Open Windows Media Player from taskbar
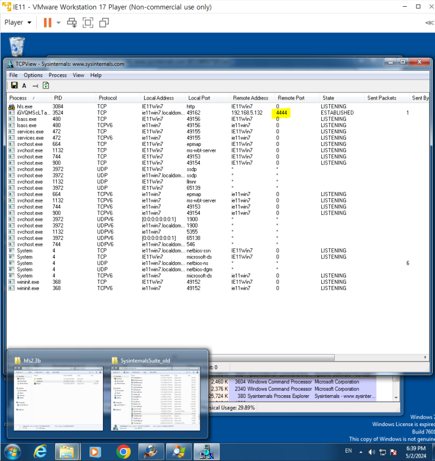435x461 pixels. pyautogui.click(x=95, y=451)
